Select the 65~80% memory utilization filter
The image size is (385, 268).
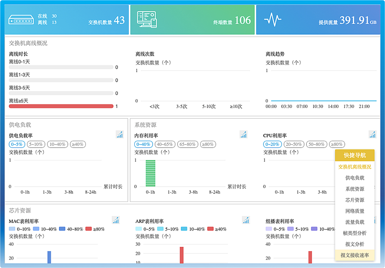tap(188, 144)
